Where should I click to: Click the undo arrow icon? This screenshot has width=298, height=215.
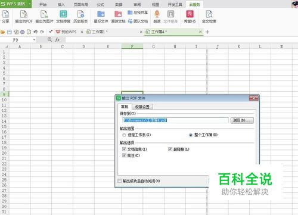[36, 32]
